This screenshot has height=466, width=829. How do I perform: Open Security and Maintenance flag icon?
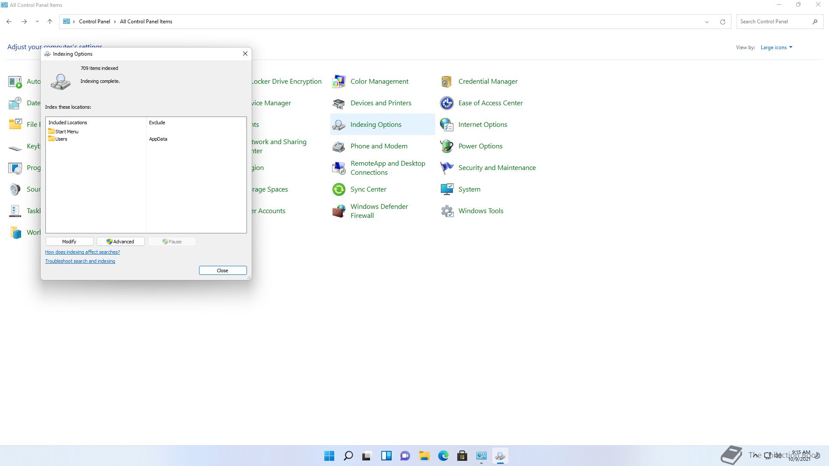tap(447, 168)
